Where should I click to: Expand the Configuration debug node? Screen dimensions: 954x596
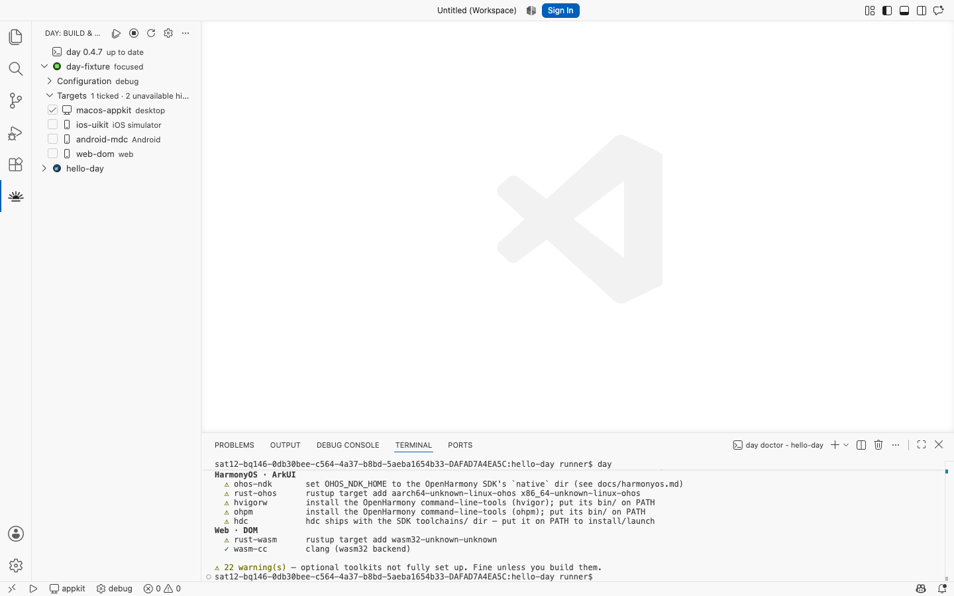pos(50,81)
